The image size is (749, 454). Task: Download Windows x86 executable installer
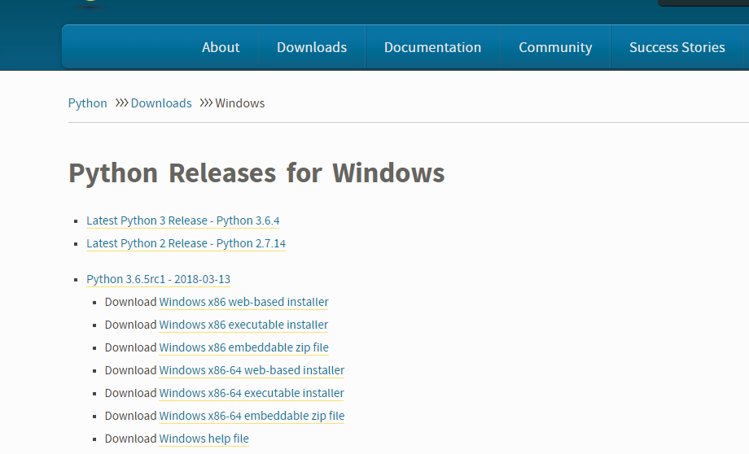pyautogui.click(x=243, y=325)
